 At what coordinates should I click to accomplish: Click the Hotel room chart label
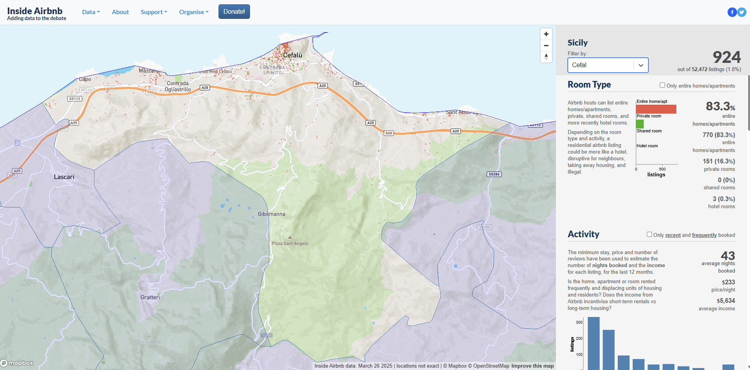coord(647,146)
